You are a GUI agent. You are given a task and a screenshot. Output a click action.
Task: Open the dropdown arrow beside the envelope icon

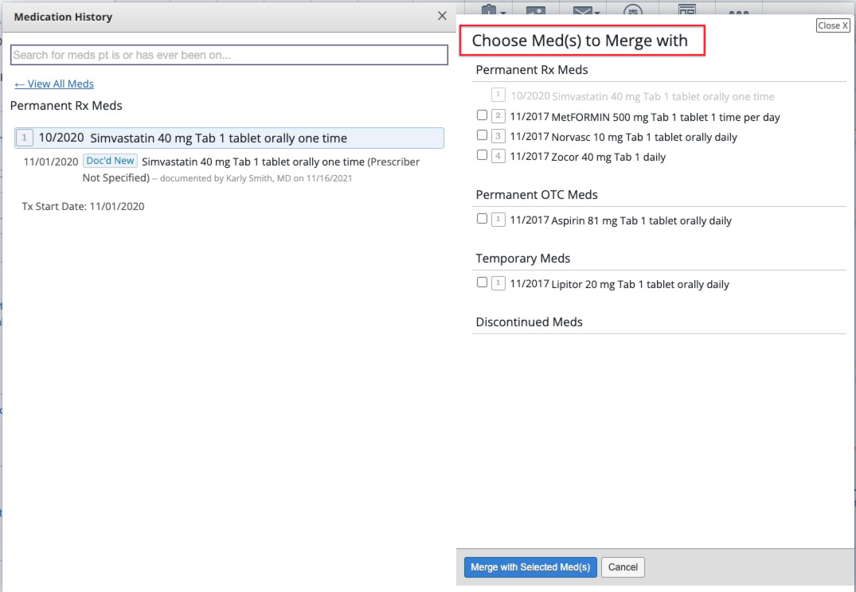point(596,12)
